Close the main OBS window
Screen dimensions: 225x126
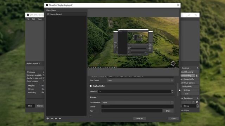coord(196,15)
